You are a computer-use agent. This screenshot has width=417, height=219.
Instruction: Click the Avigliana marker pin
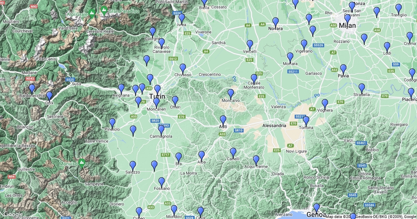tap(121, 89)
